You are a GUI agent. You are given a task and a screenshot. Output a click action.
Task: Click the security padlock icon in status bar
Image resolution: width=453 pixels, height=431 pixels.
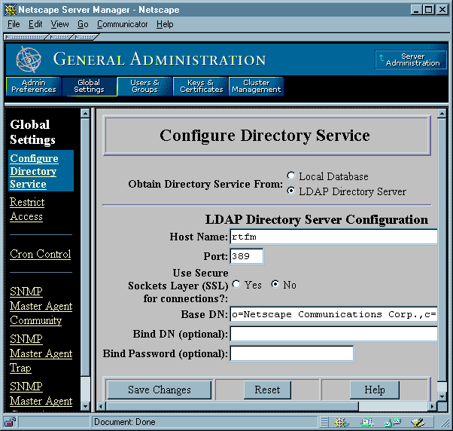tap(10, 422)
